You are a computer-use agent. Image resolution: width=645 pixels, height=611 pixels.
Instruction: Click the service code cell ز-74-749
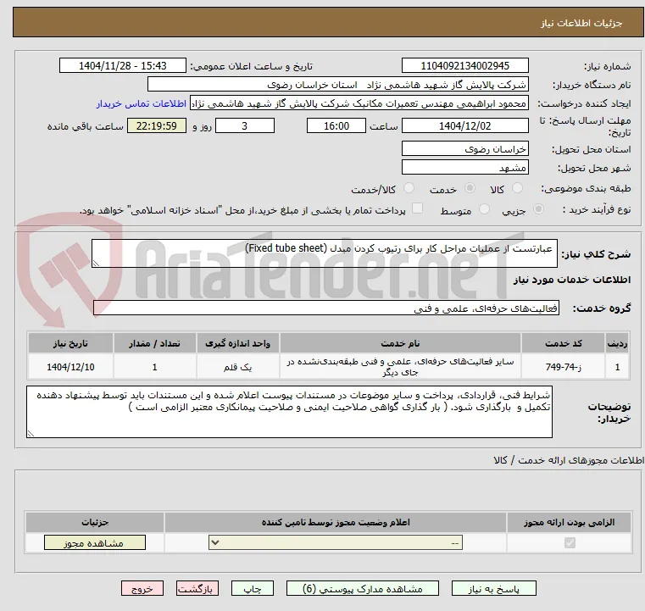pyautogui.click(x=563, y=367)
